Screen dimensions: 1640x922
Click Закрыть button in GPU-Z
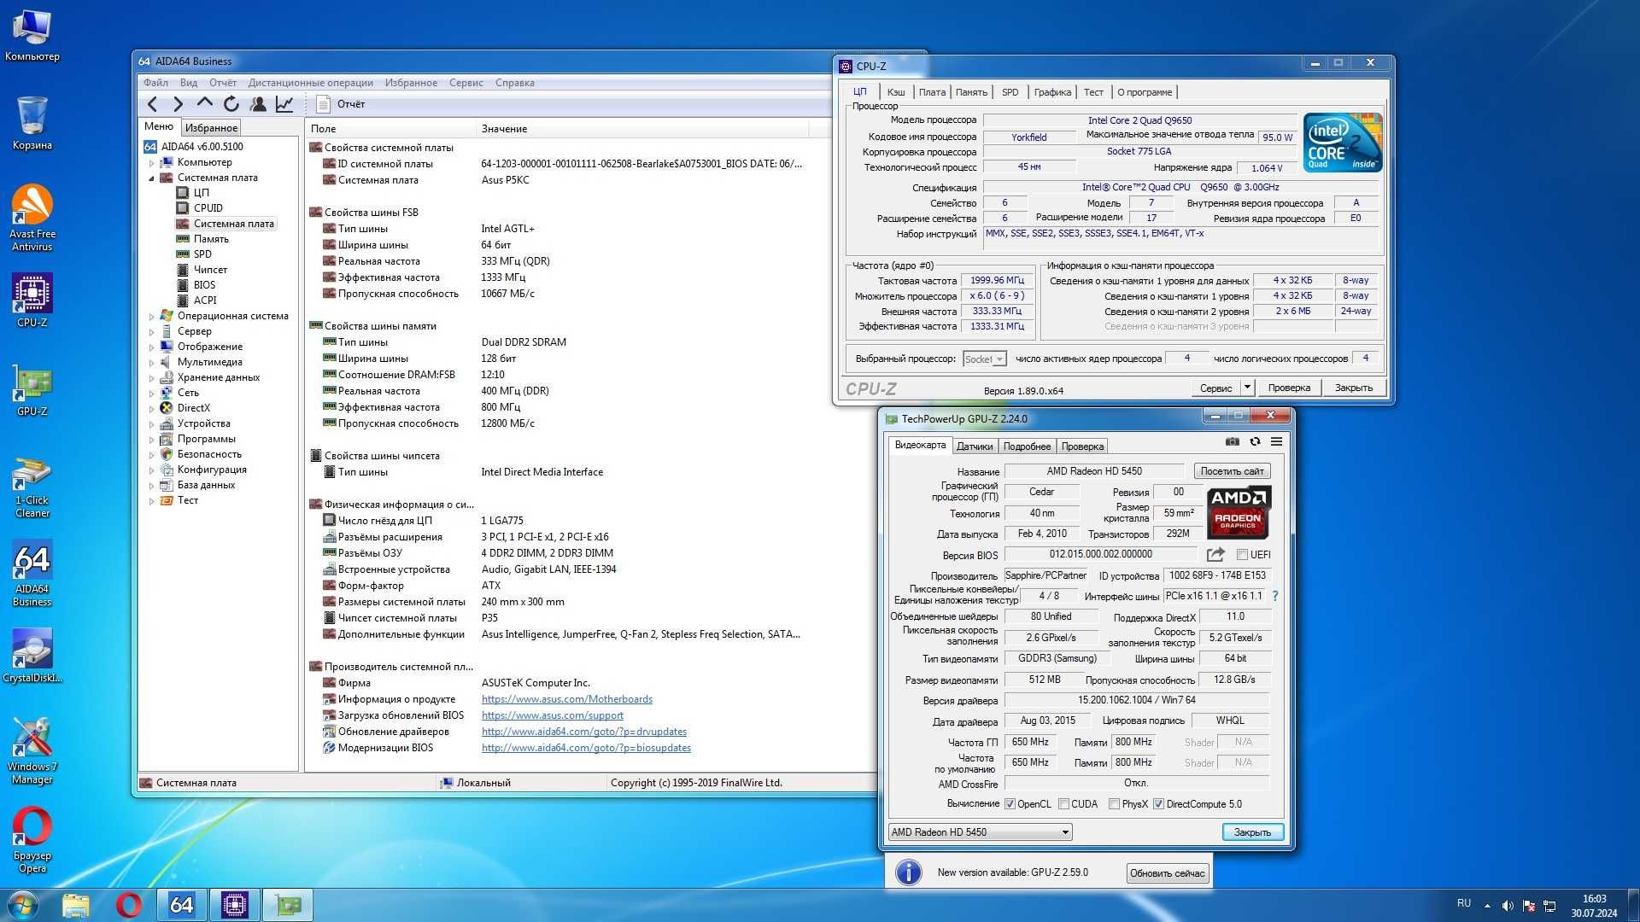(x=1252, y=832)
